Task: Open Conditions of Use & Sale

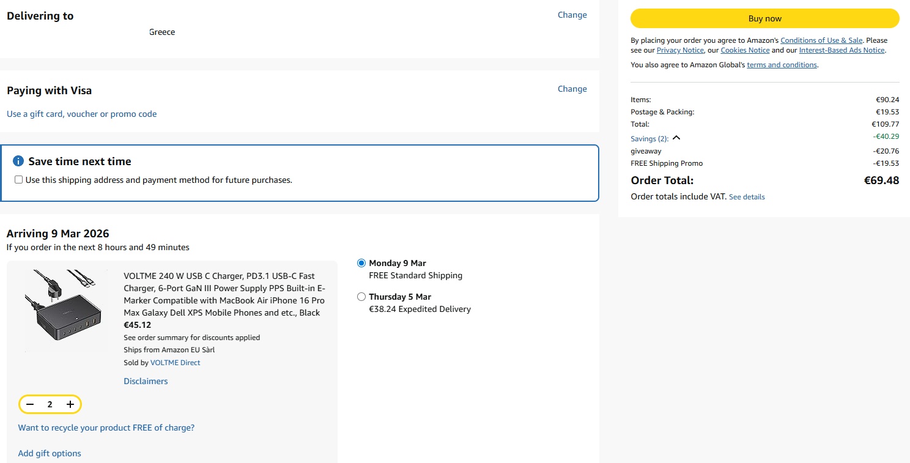Action: pyautogui.click(x=821, y=40)
